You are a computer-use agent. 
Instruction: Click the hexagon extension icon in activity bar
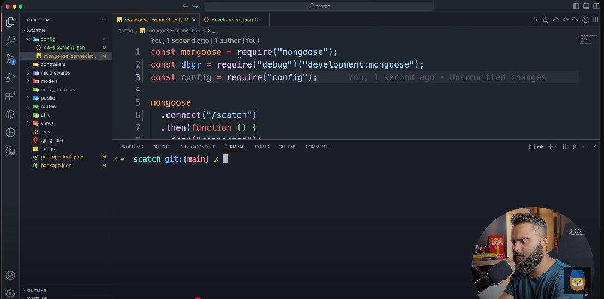tap(10, 114)
